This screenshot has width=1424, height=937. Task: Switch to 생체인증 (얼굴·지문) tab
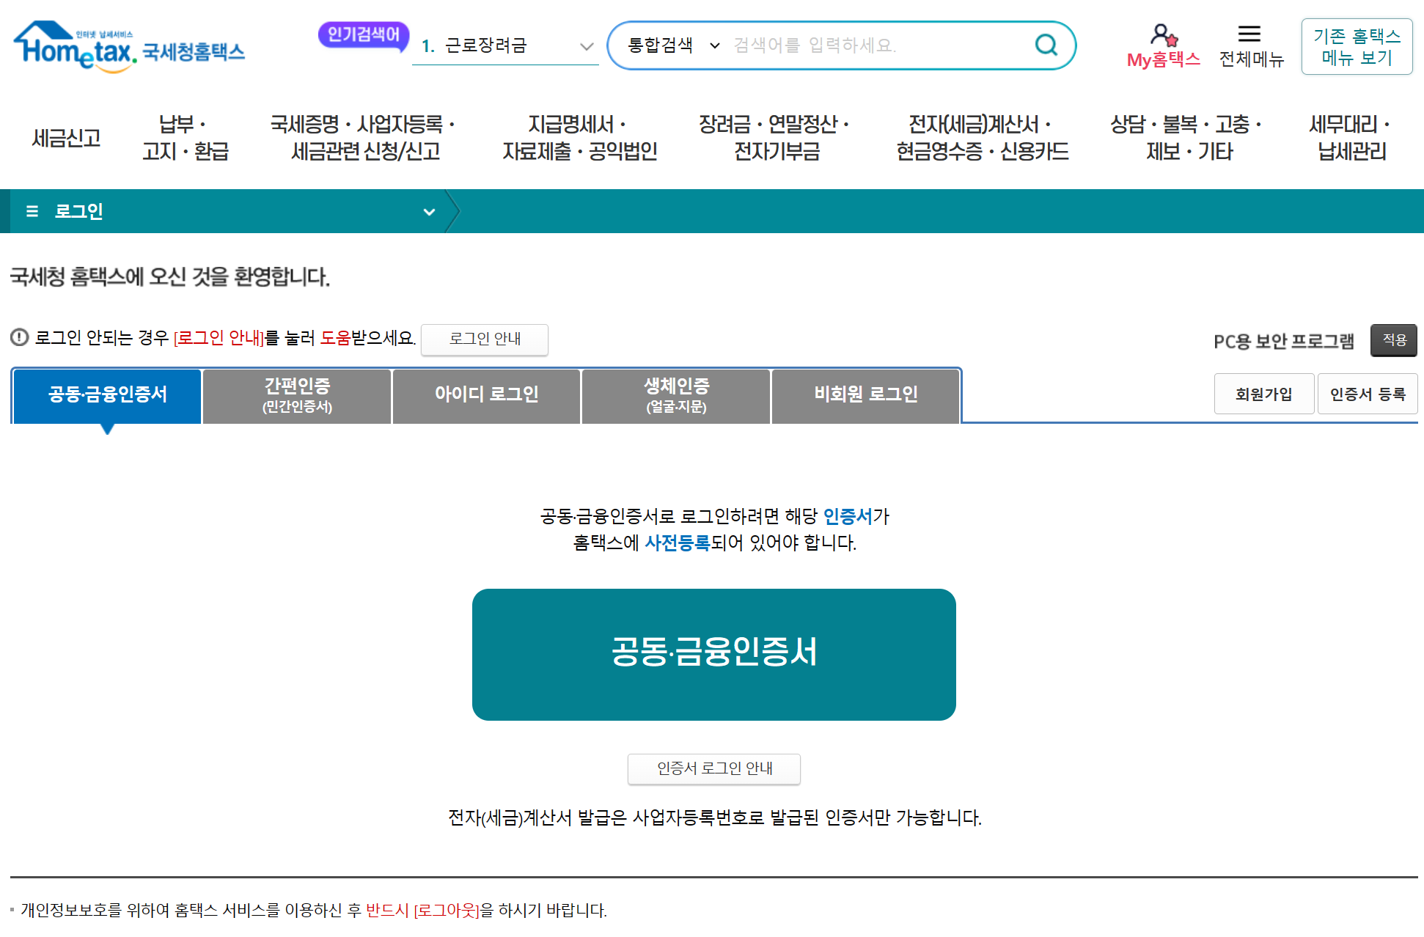point(676,395)
